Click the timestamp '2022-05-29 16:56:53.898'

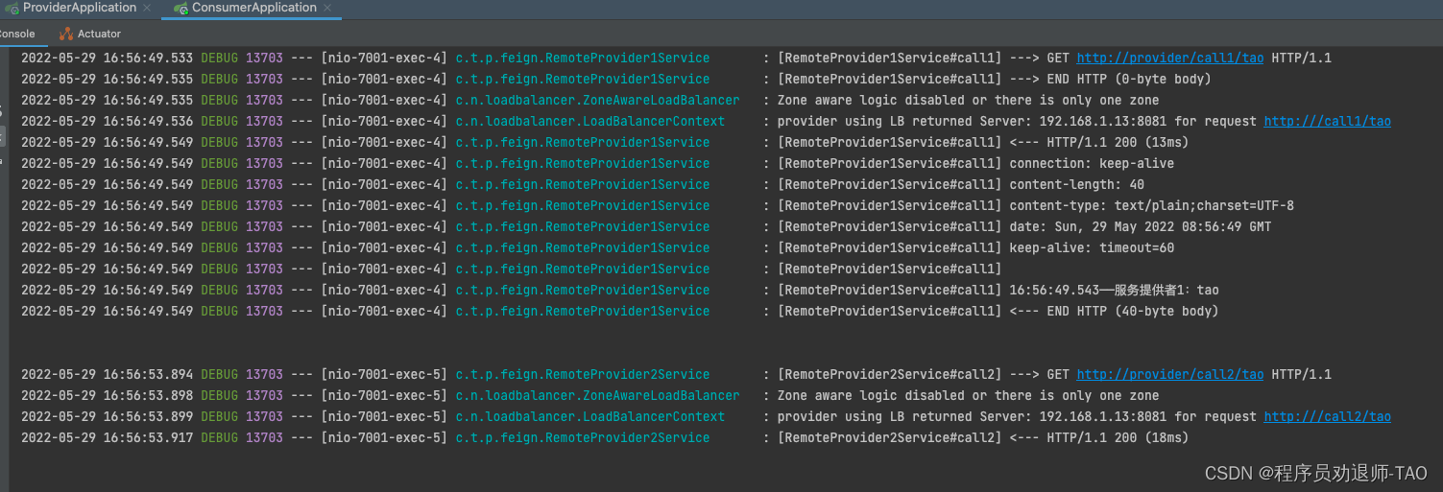(107, 395)
